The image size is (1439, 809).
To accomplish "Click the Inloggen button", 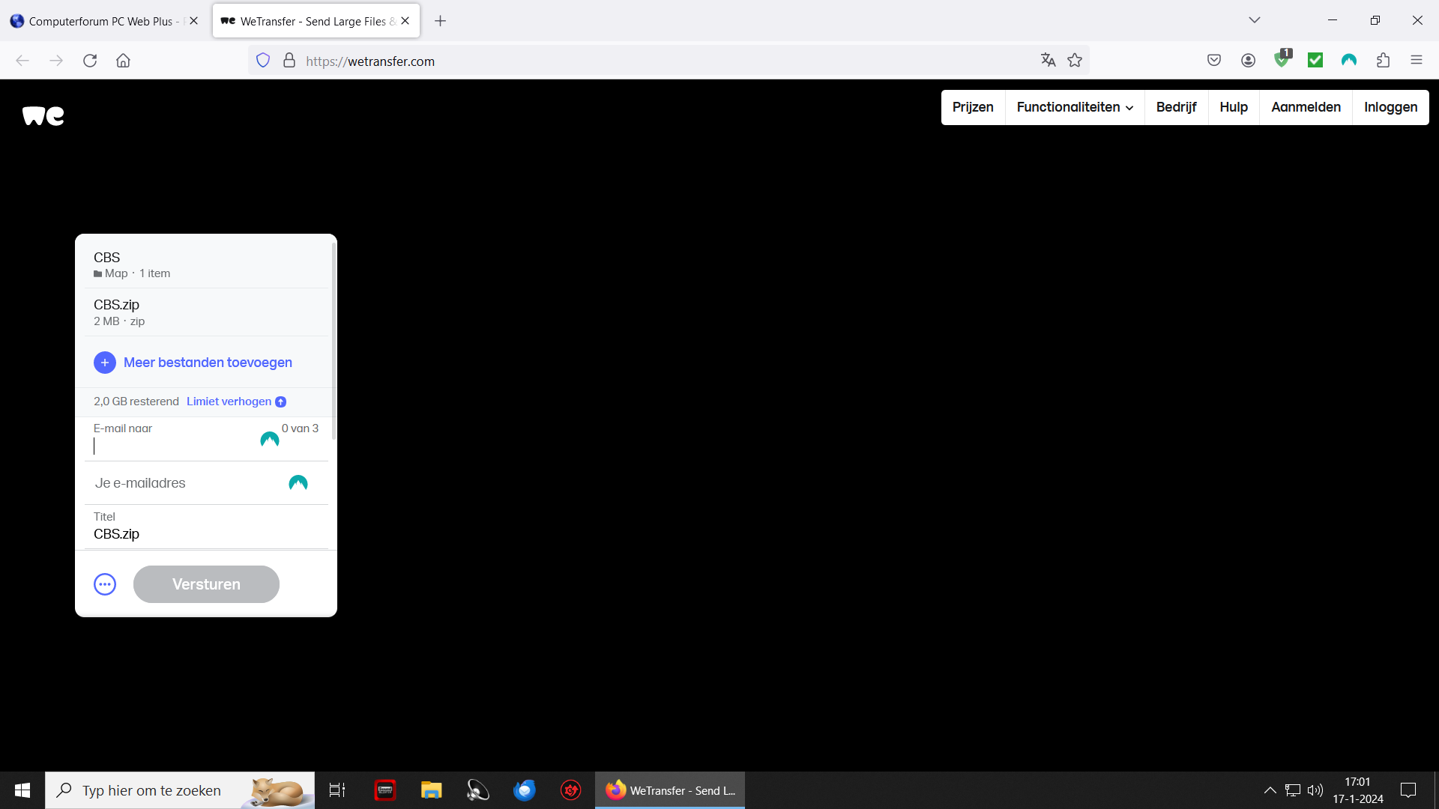I will point(1390,107).
